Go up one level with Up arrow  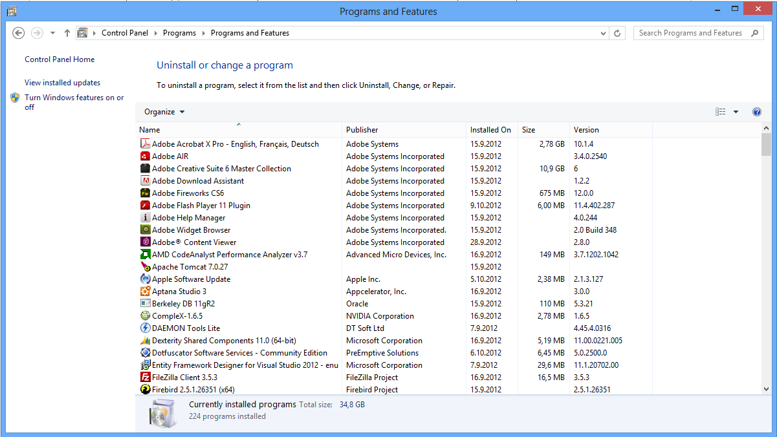point(67,33)
